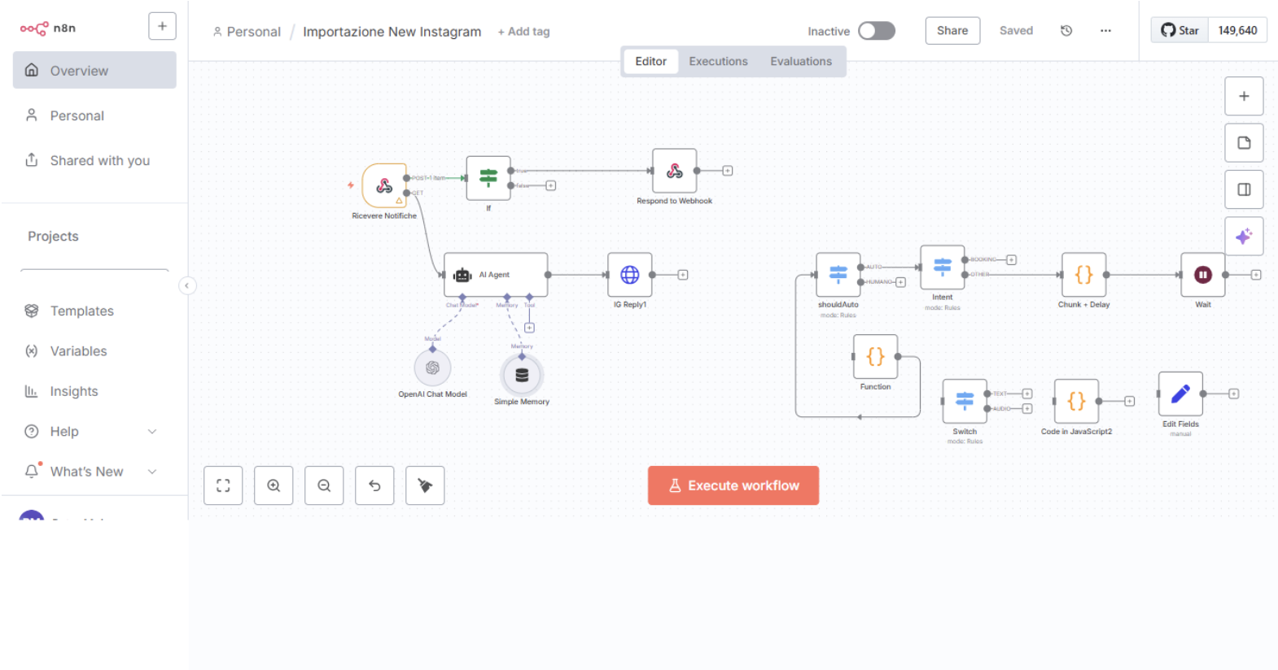Expand the What's New menu
The width and height of the screenshot is (1278, 670).
(94, 472)
